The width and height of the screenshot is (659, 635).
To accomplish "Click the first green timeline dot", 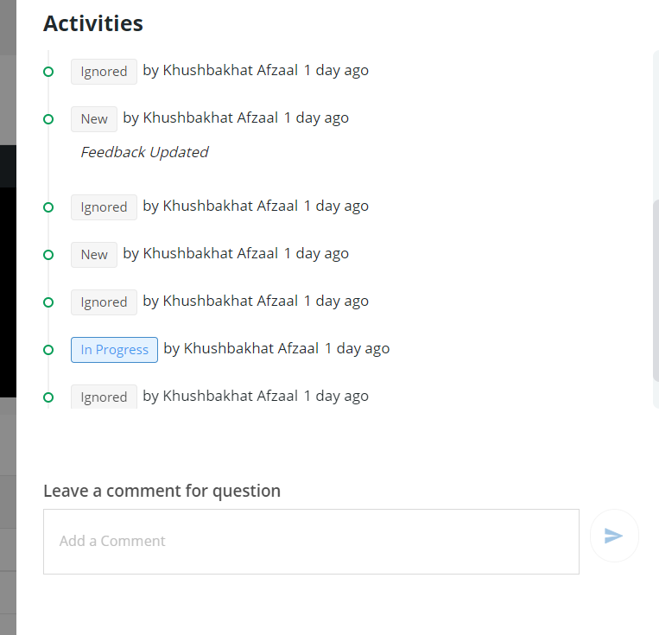I will pos(48,72).
